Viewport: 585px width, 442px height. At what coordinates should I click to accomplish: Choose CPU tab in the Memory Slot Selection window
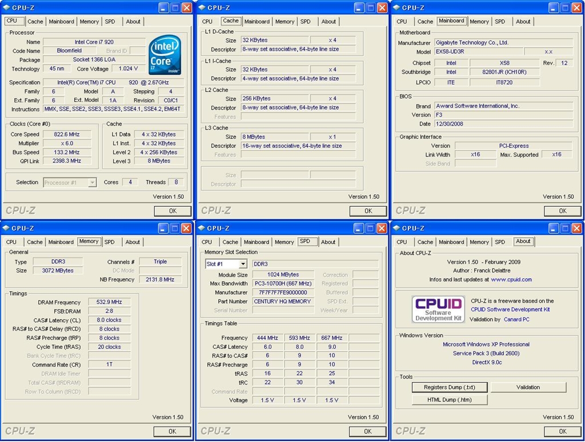pyautogui.click(x=207, y=242)
